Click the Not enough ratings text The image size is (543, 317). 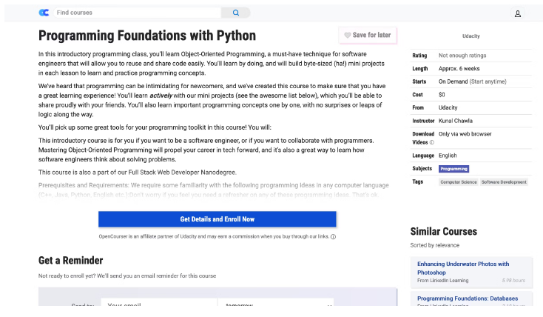[x=462, y=56]
